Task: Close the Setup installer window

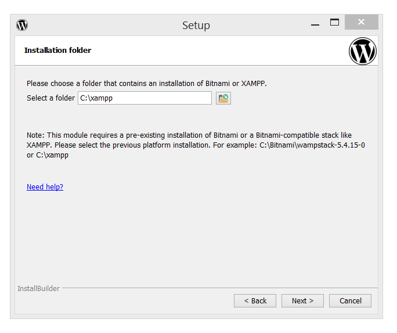Action: coord(361,23)
